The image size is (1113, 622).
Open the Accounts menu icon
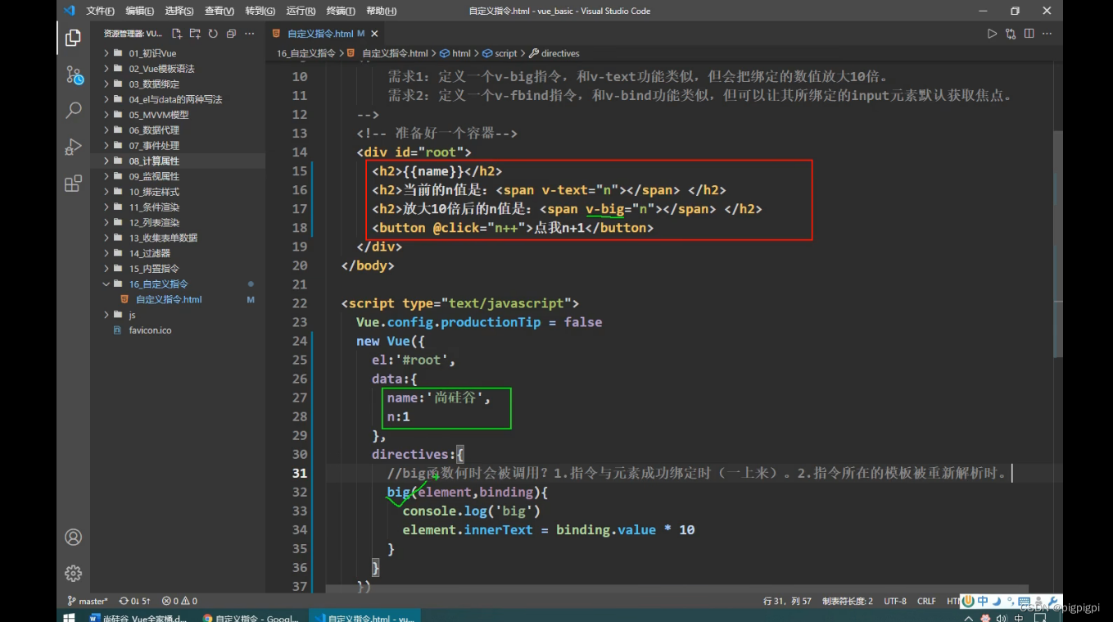[73, 538]
